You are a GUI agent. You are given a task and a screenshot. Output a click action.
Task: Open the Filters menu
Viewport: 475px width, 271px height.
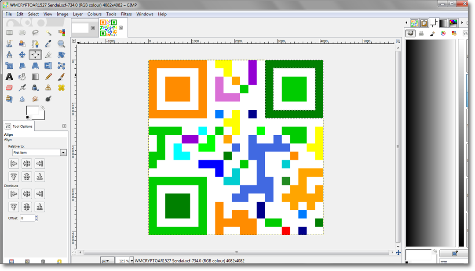tap(126, 14)
